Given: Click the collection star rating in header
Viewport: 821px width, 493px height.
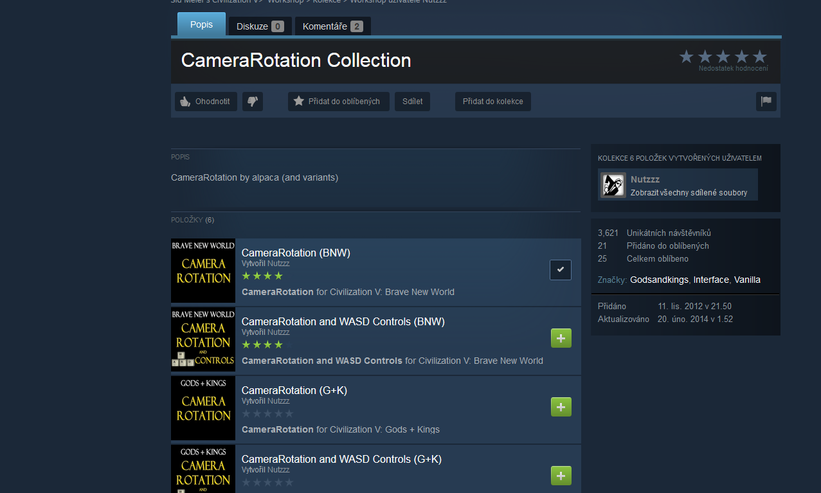Looking at the screenshot, I should [723, 57].
